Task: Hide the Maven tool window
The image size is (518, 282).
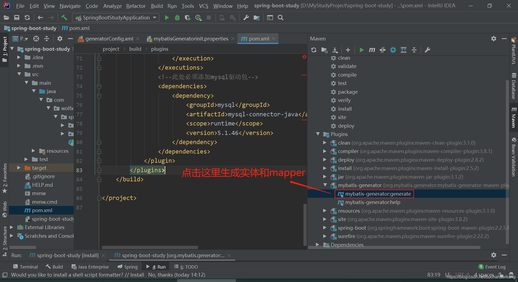Action: [x=504, y=39]
